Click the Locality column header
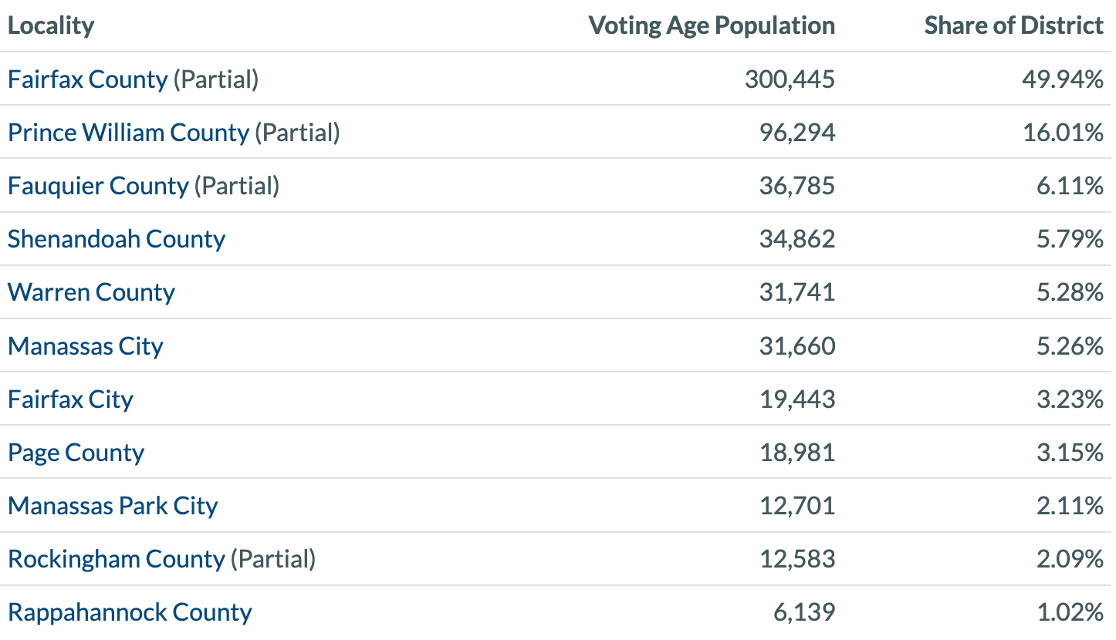 click(51, 25)
